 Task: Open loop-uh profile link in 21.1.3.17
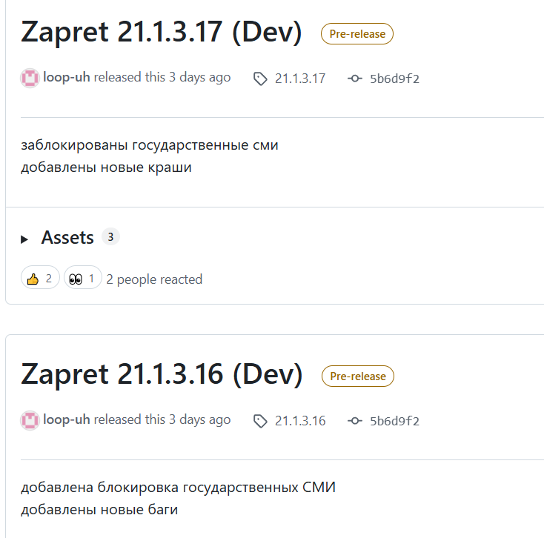[x=67, y=77]
